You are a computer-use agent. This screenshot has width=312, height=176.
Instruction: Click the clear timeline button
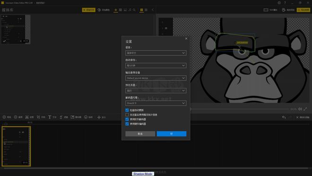tap(303, 117)
